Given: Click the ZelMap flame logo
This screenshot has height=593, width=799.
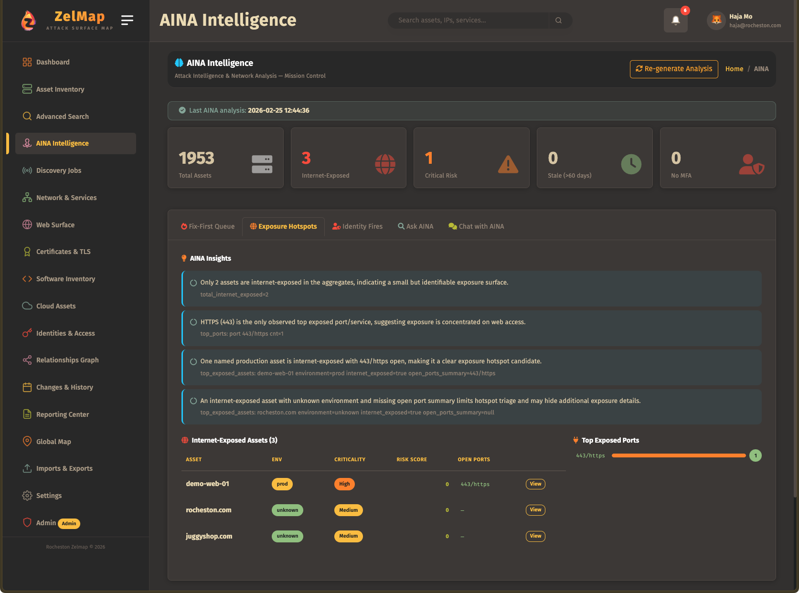Looking at the screenshot, I should 29,21.
